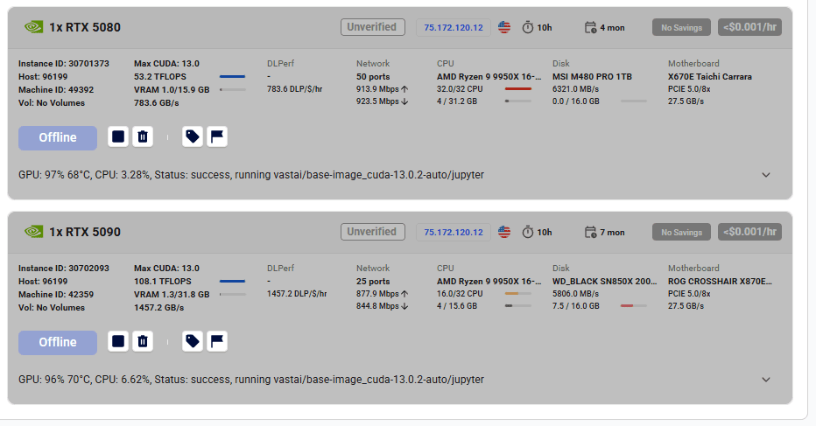The image size is (816, 426).
Task: Click the NVIDIA logo on RTX 5080 card
Action: pos(34,27)
